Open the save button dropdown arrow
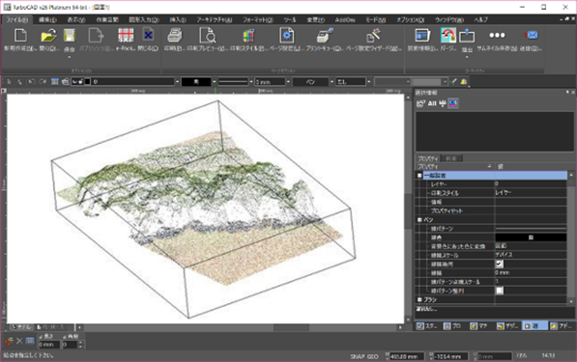Viewport: 577px width, 362px height. [x=70, y=57]
